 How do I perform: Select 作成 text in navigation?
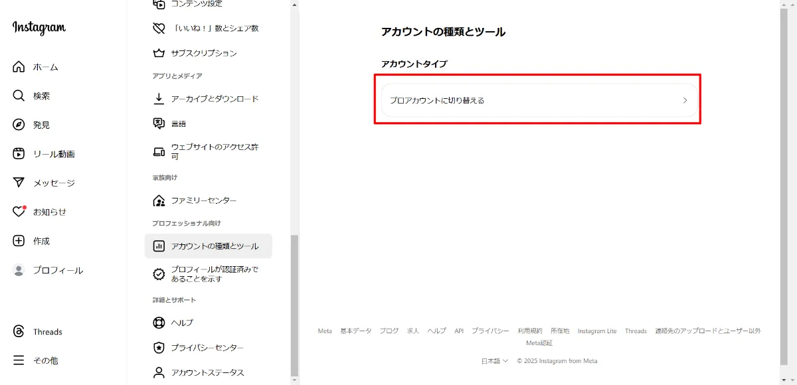point(41,241)
